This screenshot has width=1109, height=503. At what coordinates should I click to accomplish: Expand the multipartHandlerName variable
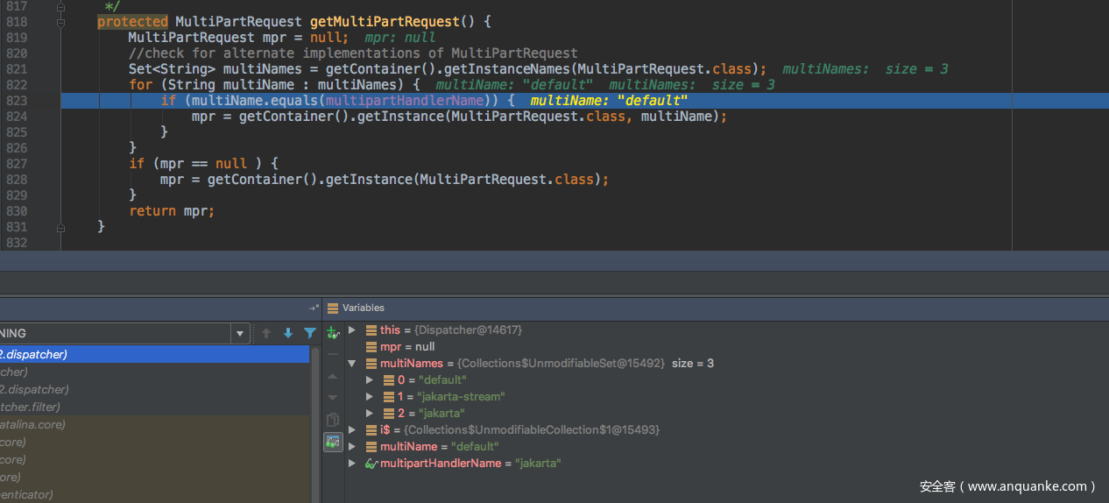coord(352,464)
